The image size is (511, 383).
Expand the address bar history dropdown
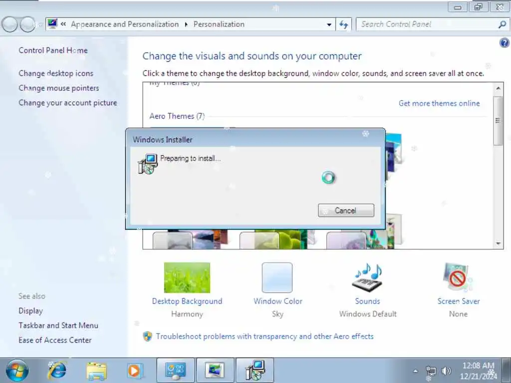[x=329, y=24]
